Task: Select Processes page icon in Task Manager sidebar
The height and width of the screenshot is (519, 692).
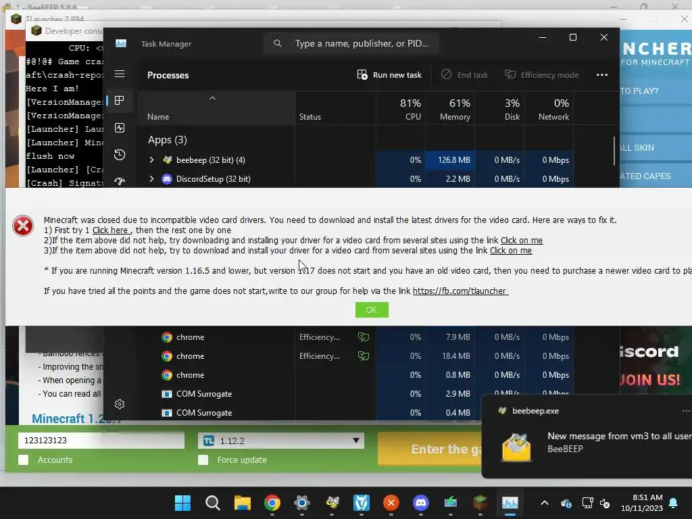Action: (119, 101)
